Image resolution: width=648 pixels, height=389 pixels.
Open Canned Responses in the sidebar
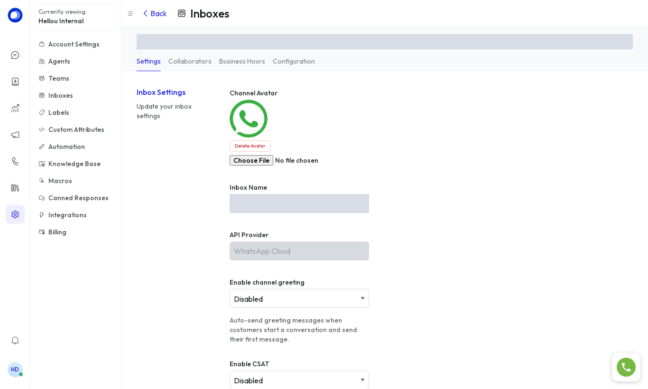coord(75,198)
